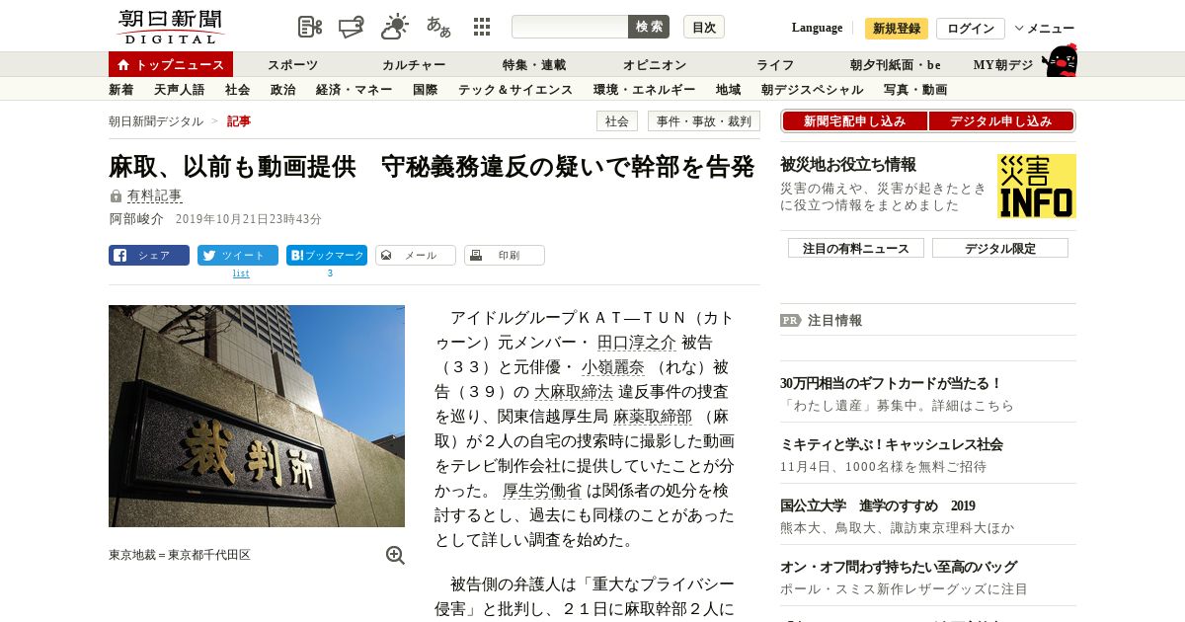Viewport: 1185px width, 622px height.
Task: Follow the 厚生労働省 keyword link
Action: coord(542,491)
